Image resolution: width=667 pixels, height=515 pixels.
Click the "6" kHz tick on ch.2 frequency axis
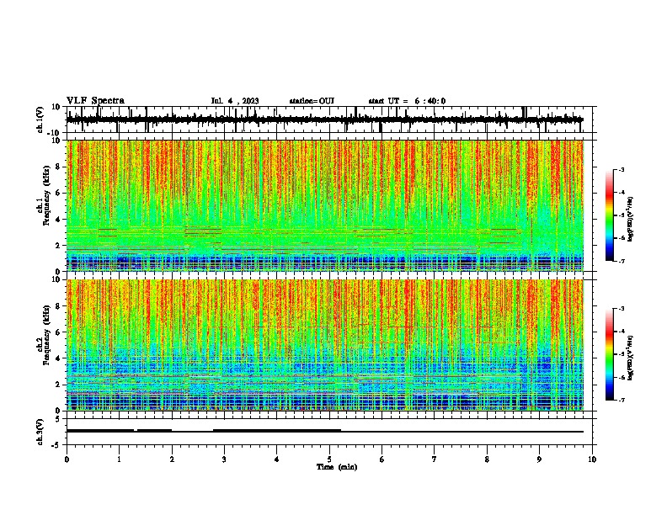click(59, 332)
